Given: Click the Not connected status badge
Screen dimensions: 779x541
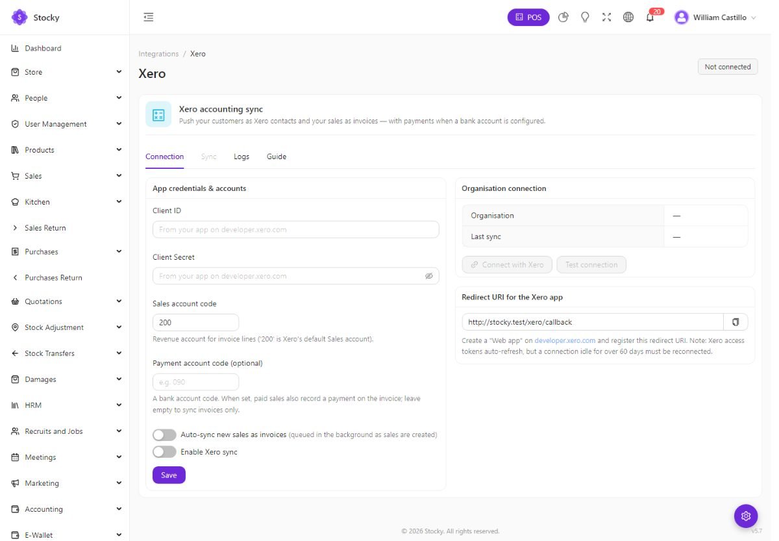Looking at the screenshot, I should pyautogui.click(x=728, y=67).
